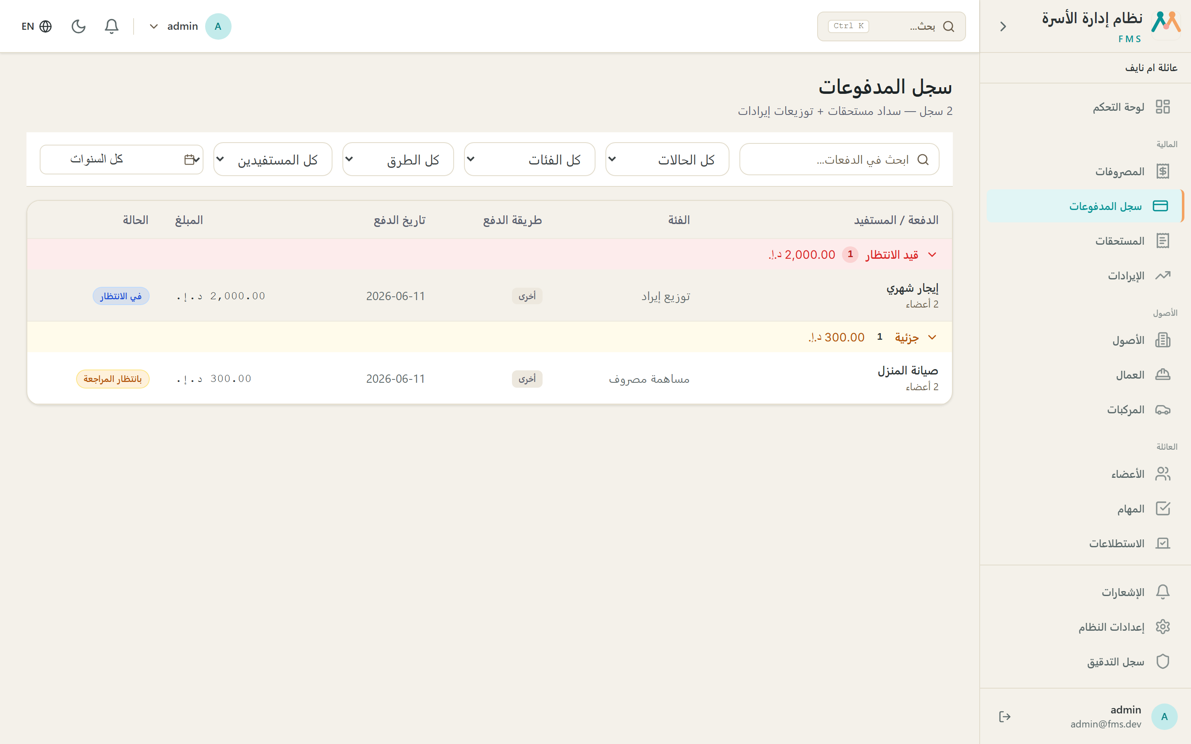Click the Ctrl K shortcut badge
Viewport: 1191px width, 744px height.
pyautogui.click(x=849, y=26)
